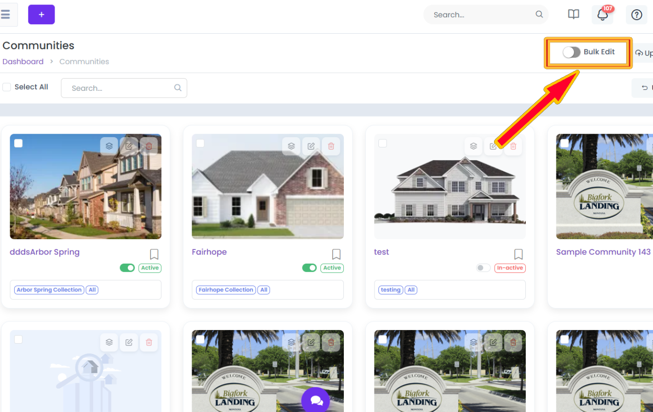Click the Active badge on Fairhope
The width and height of the screenshot is (653, 412).
point(332,268)
